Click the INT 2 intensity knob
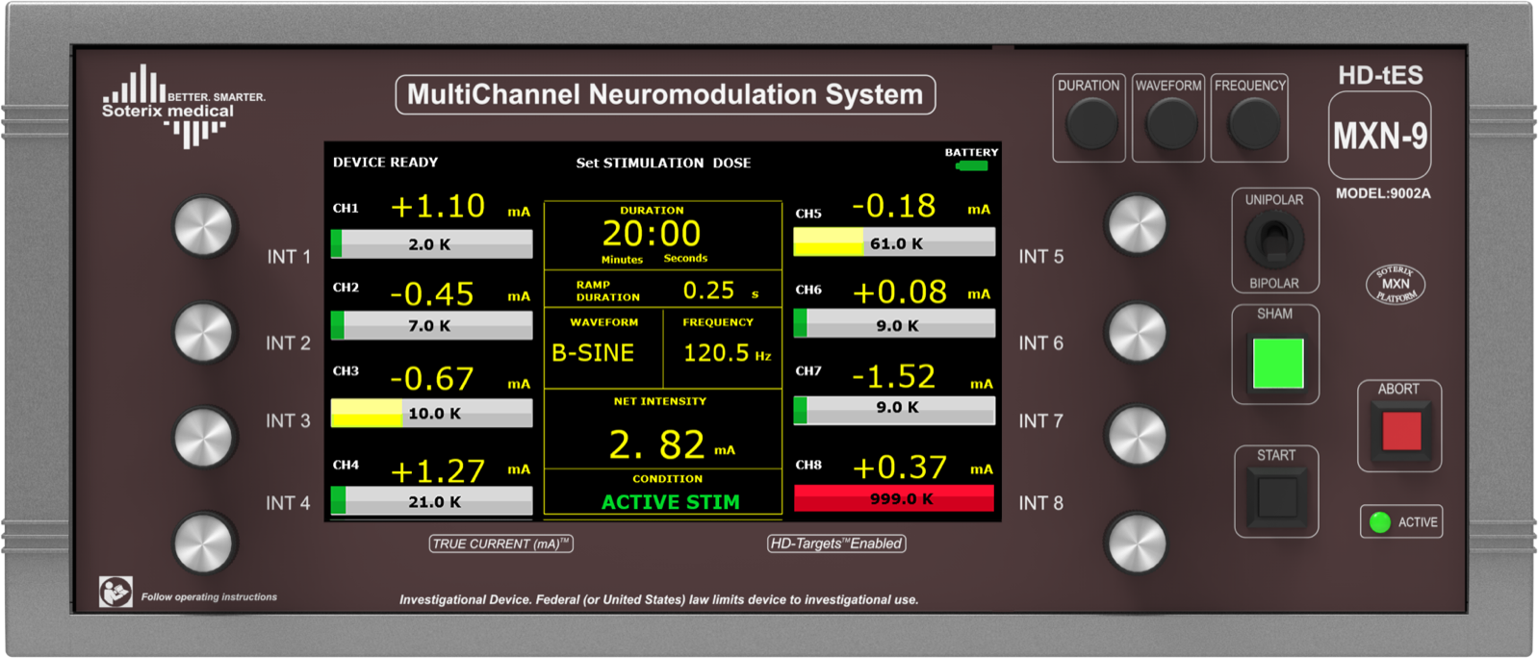The height and width of the screenshot is (658, 1538). [x=204, y=333]
